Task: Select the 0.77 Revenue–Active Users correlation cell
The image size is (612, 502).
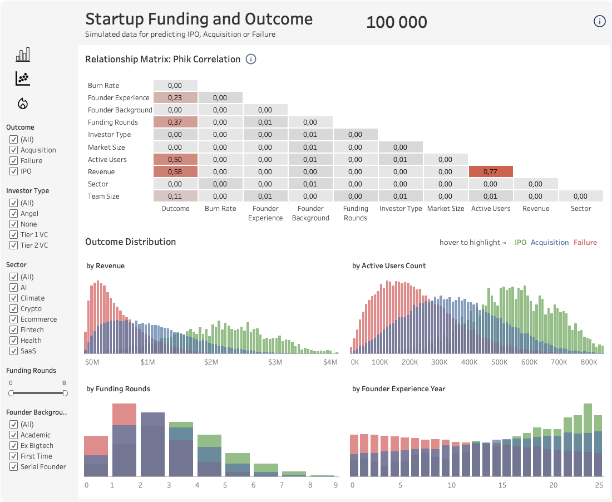Action: click(x=490, y=171)
